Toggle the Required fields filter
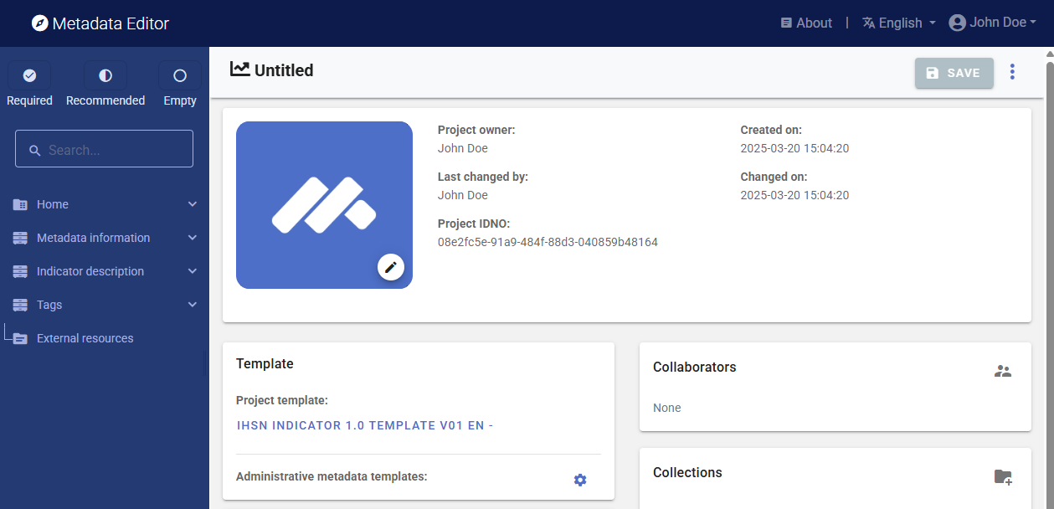The image size is (1054, 509). pyautogui.click(x=29, y=76)
